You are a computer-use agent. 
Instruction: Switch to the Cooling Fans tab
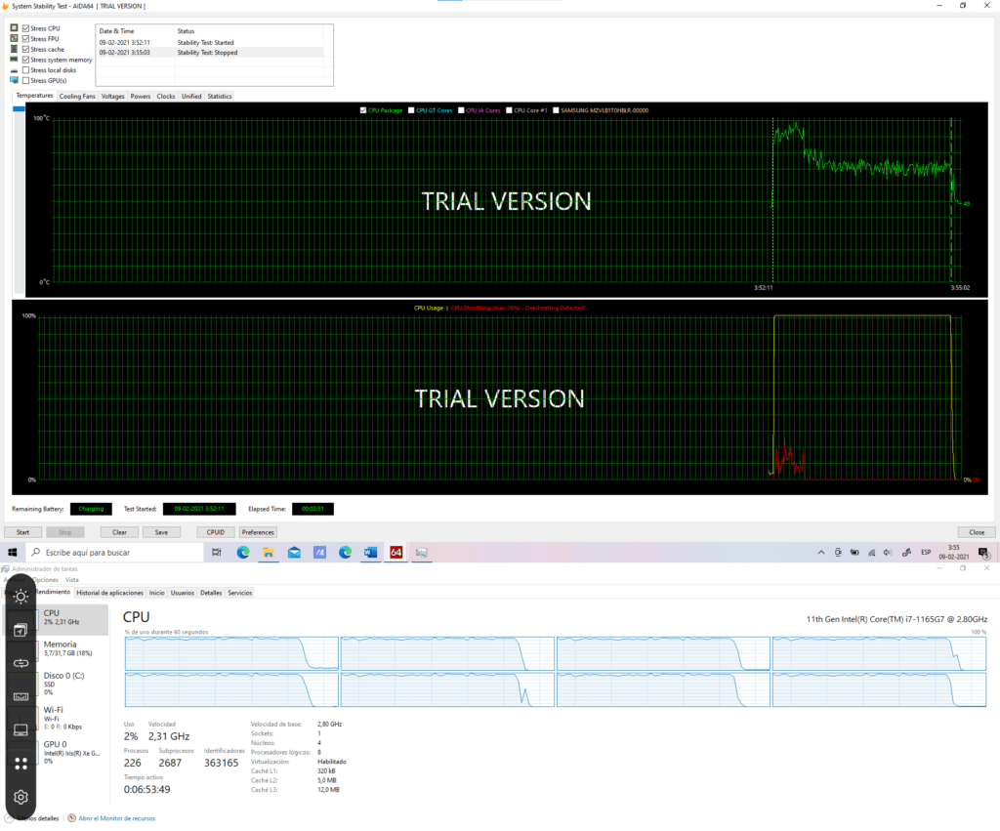(77, 96)
